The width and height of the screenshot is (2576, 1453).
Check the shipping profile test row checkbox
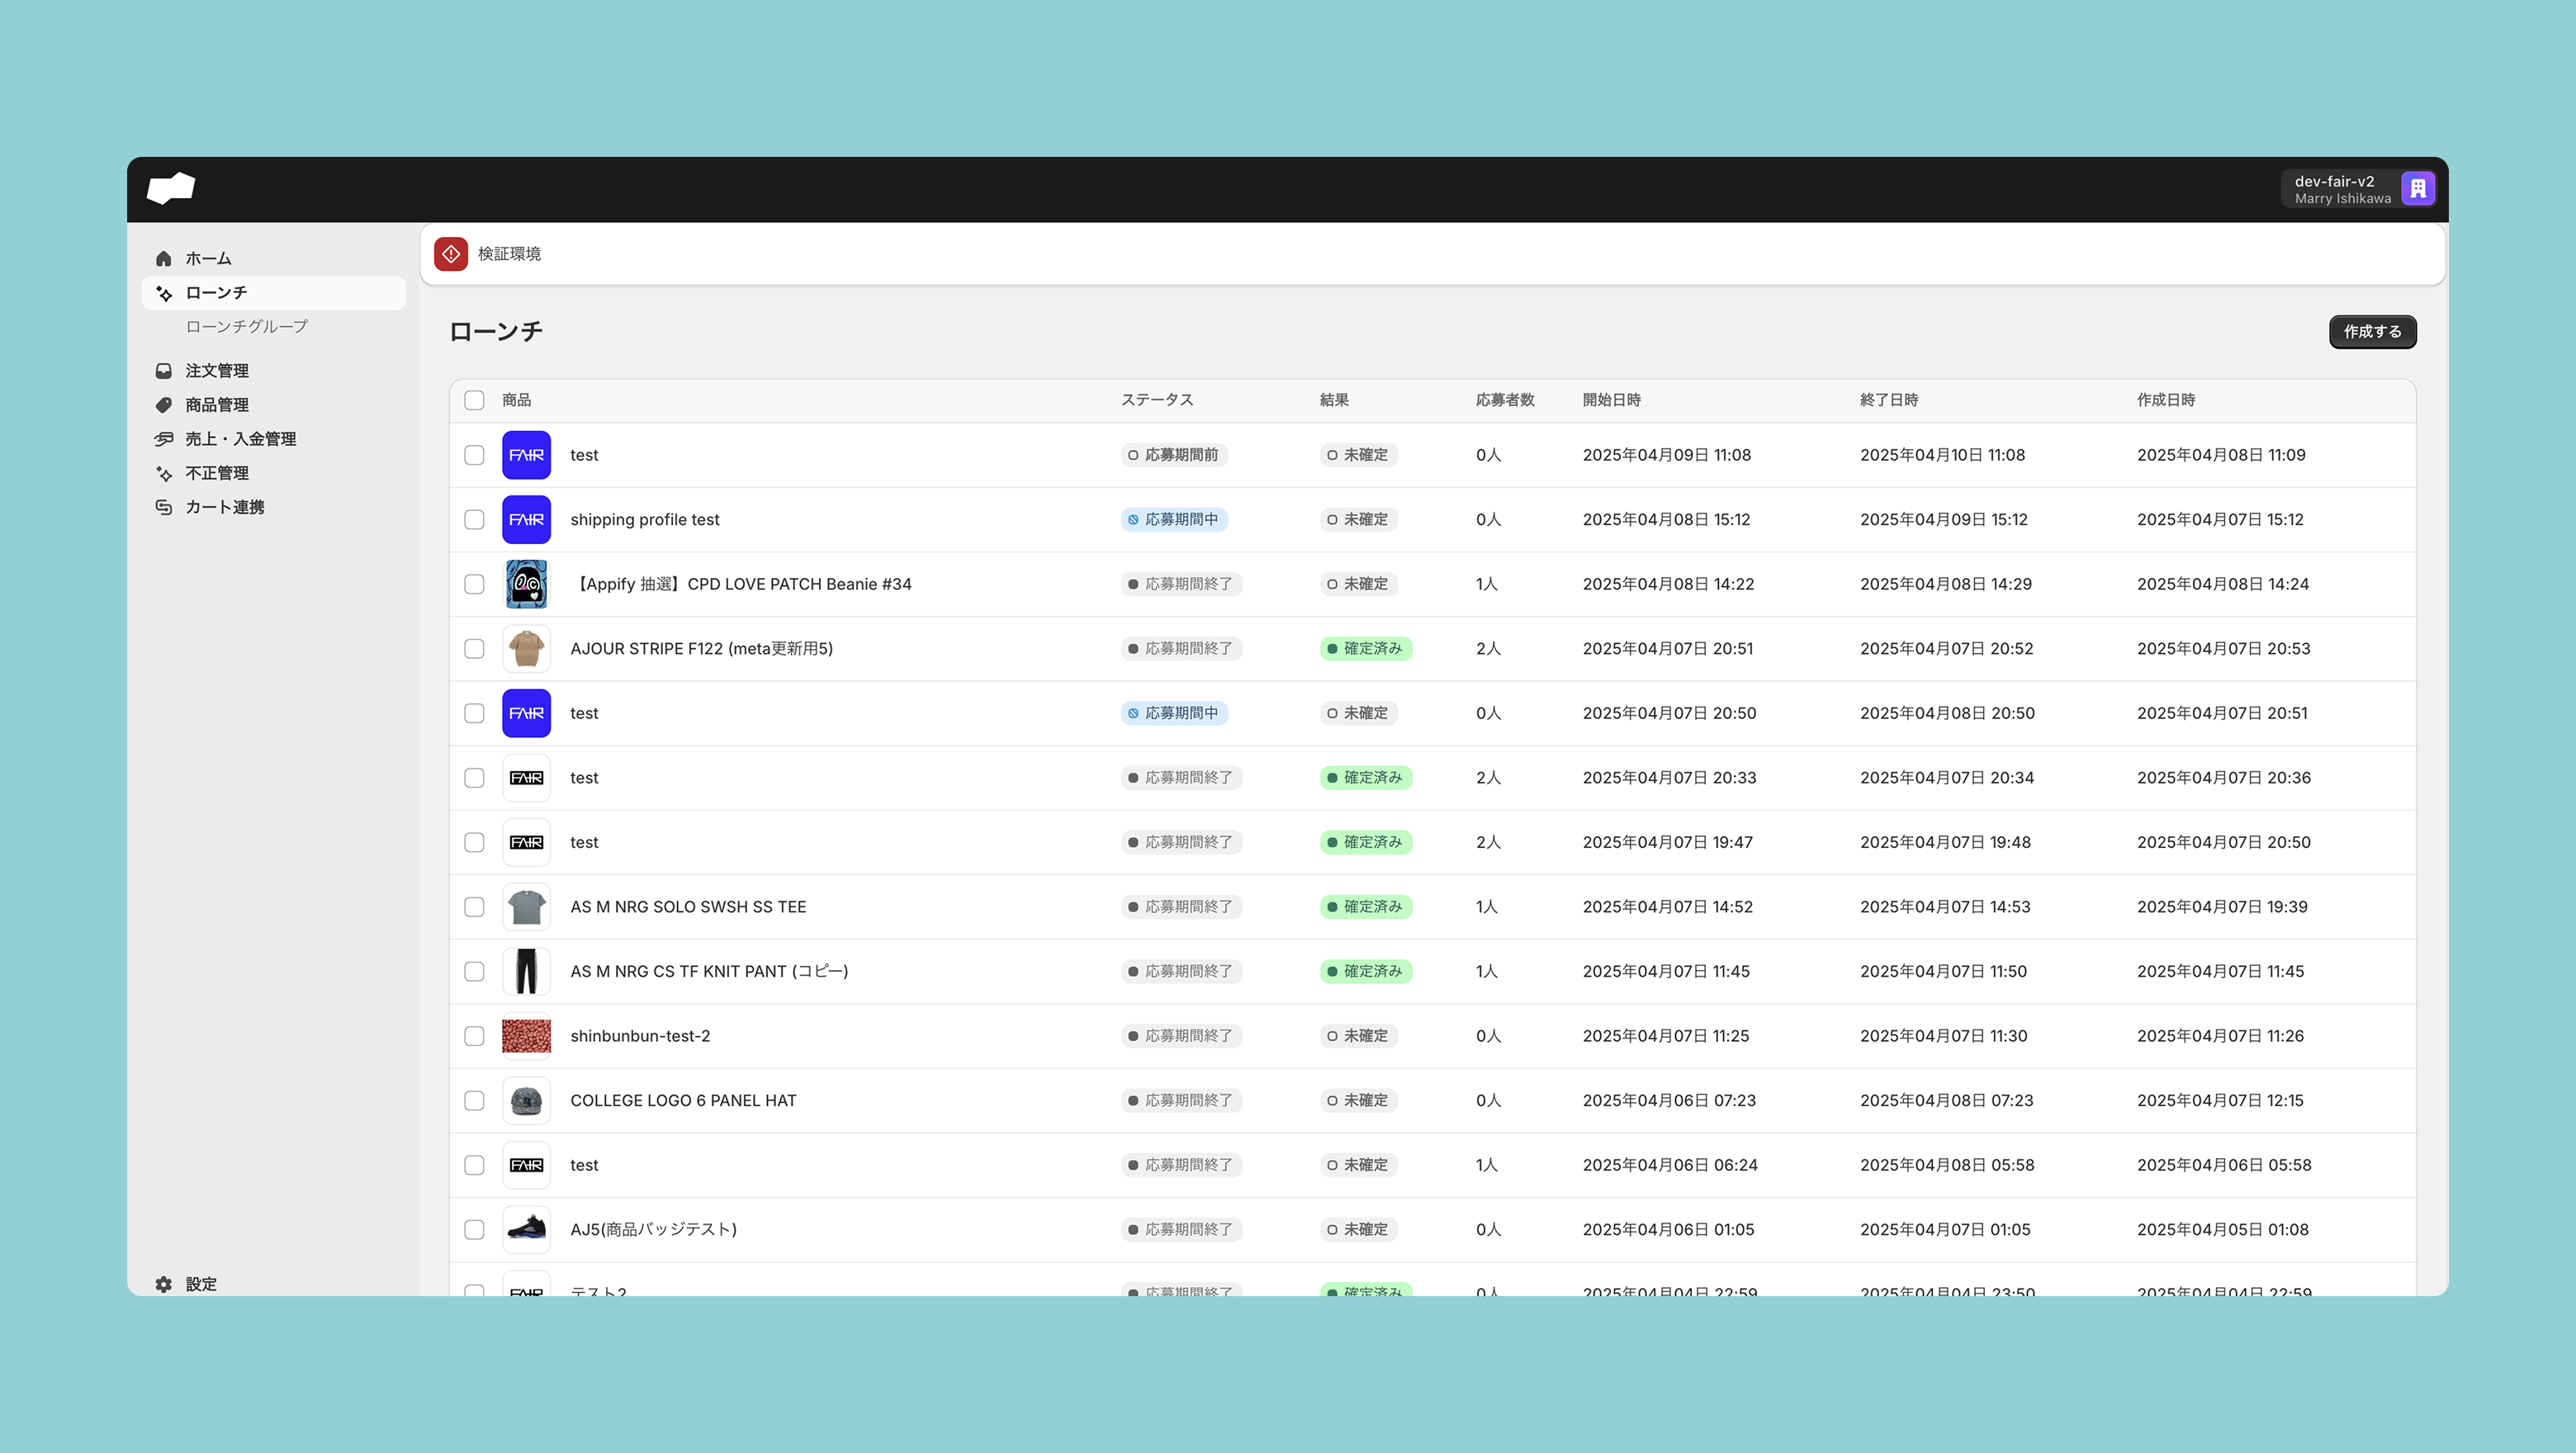point(474,520)
